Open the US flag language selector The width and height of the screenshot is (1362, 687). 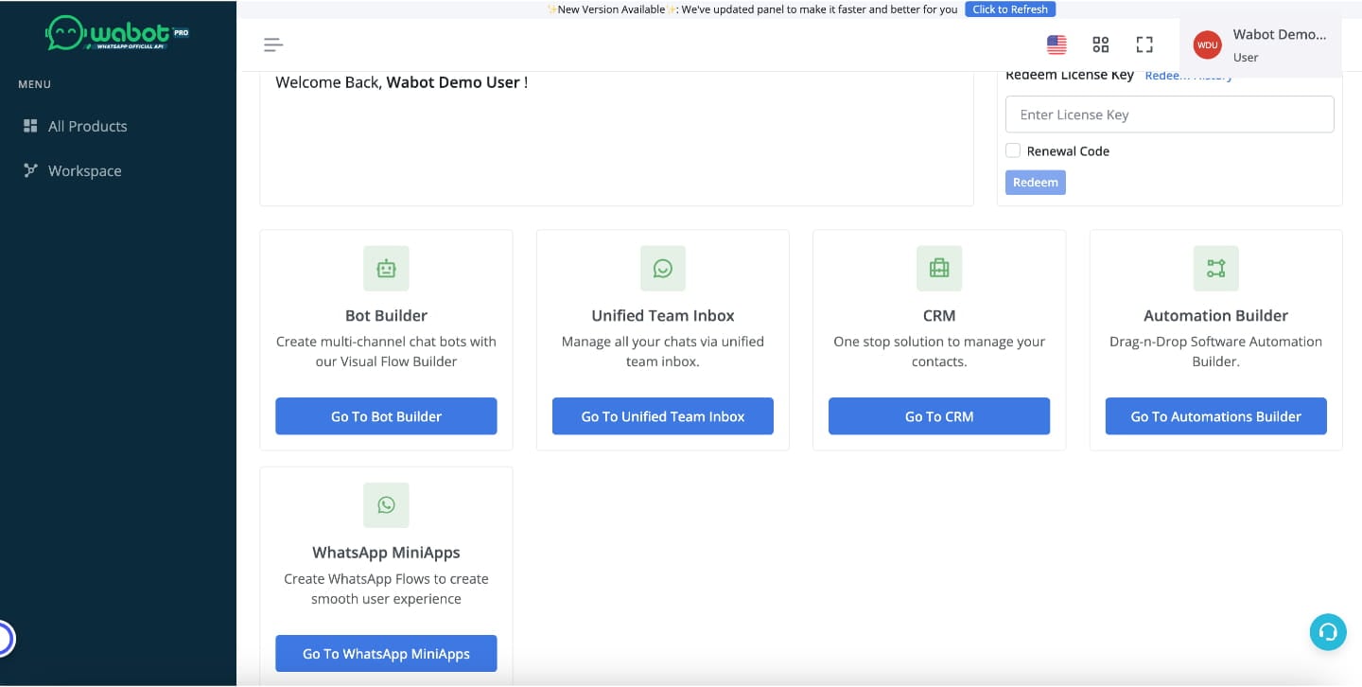[x=1056, y=44]
